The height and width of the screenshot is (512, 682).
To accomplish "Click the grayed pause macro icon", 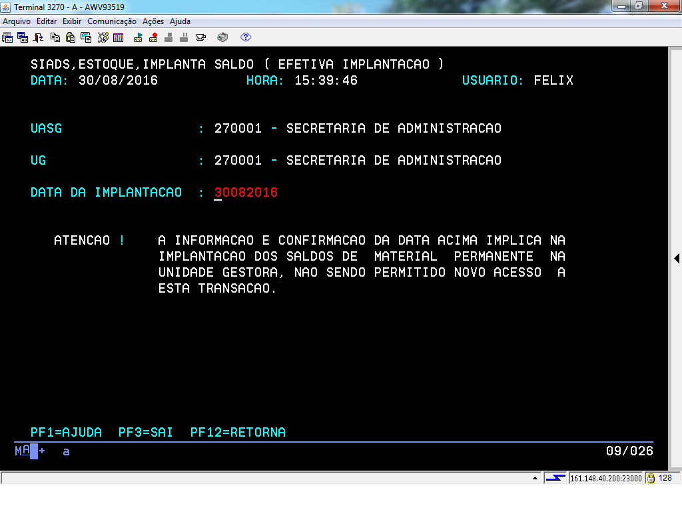I will coord(184,37).
